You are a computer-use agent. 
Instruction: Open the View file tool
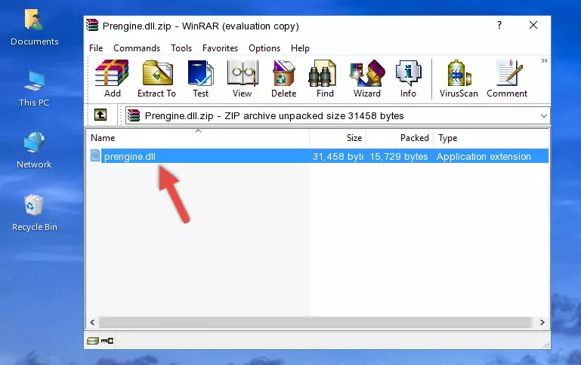pyautogui.click(x=243, y=78)
